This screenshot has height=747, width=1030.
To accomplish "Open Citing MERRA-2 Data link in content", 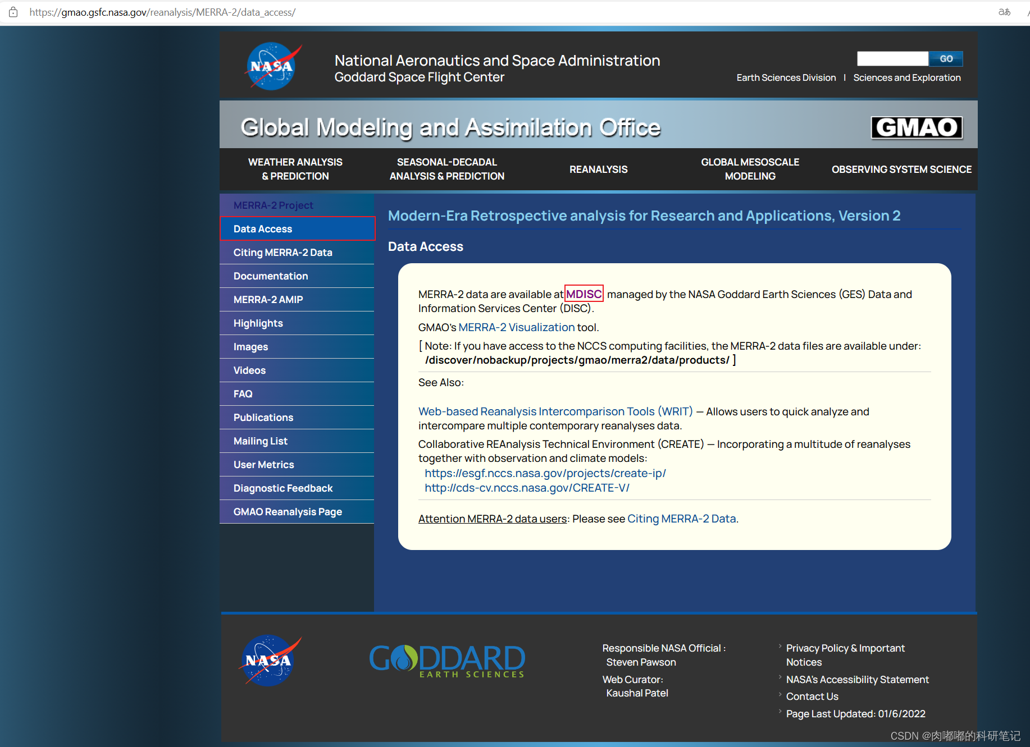I will coord(681,519).
